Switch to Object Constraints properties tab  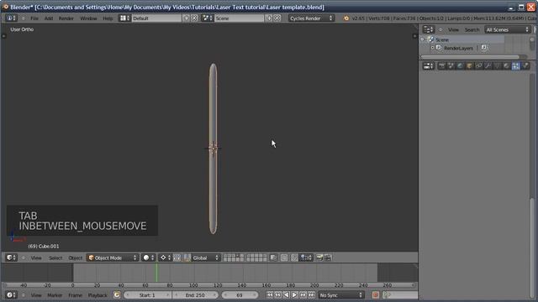(479, 66)
